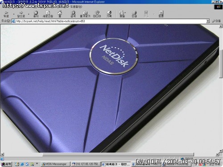Viewport: 223px width, 167px height.
Task: Open the Windows Start (시작) button
Action: pos(6,164)
